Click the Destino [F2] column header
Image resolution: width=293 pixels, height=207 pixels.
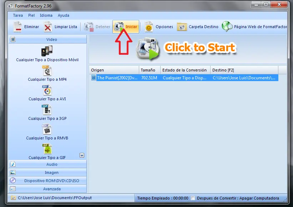coord(244,70)
